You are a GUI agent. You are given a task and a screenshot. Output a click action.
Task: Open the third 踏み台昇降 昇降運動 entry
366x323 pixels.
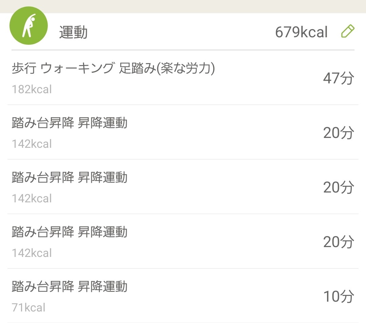70,232
